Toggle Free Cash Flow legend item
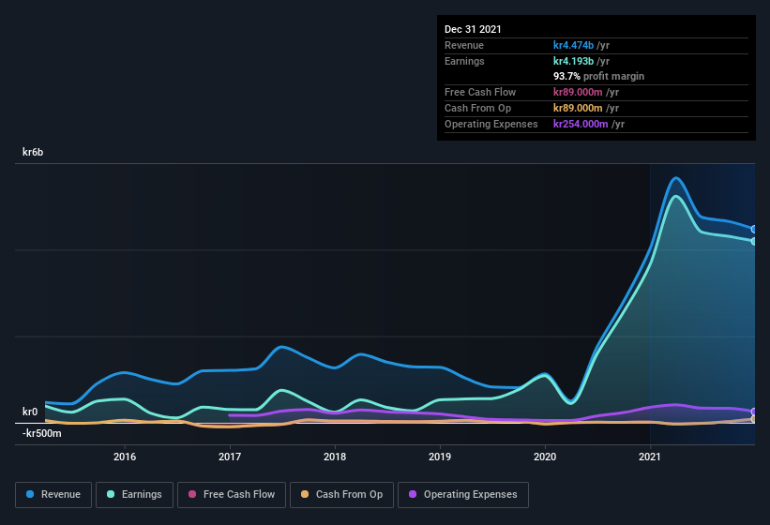This screenshot has height=525, width=770. click(232, 494)
